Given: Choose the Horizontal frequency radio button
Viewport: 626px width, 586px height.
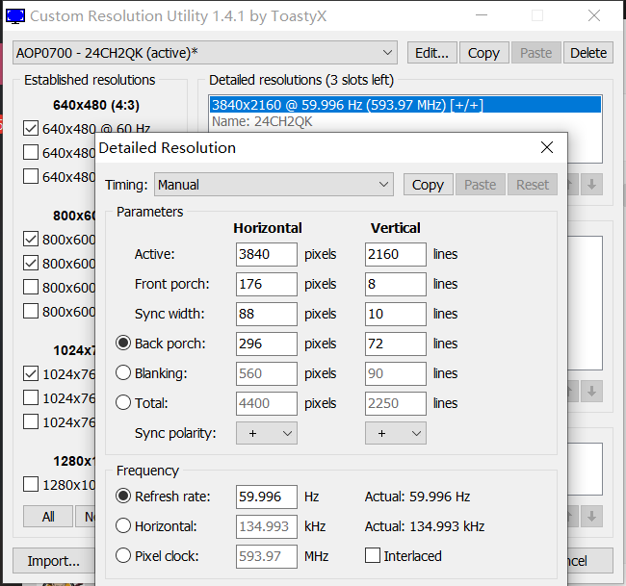Looking at the screenshot, I should tap(123, 526).
